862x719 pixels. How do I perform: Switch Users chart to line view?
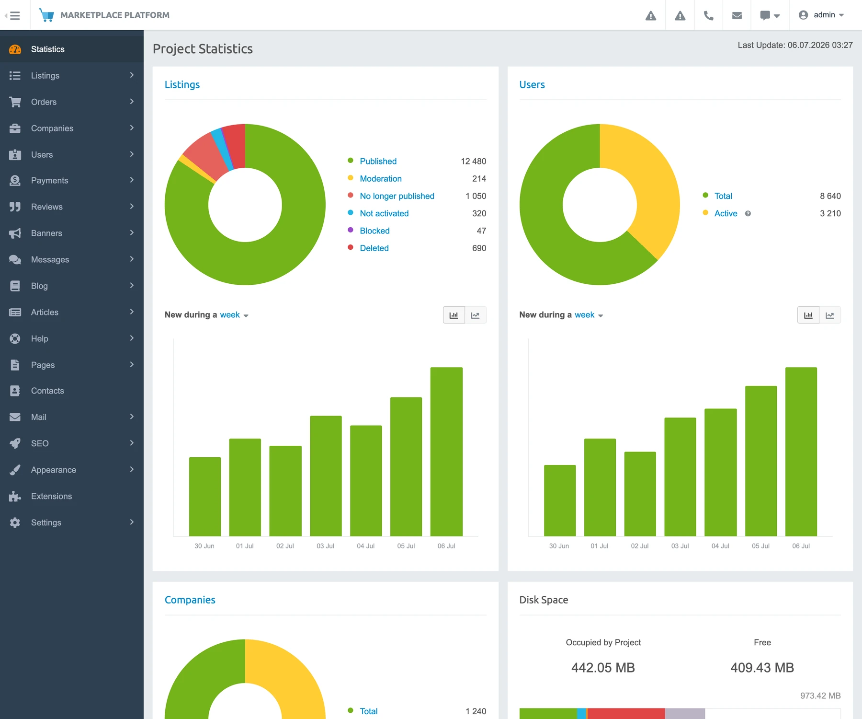click(830, 315)
